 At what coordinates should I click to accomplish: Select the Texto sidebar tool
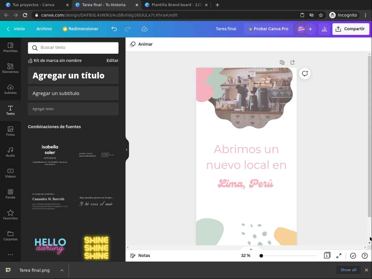coord(10,110)
